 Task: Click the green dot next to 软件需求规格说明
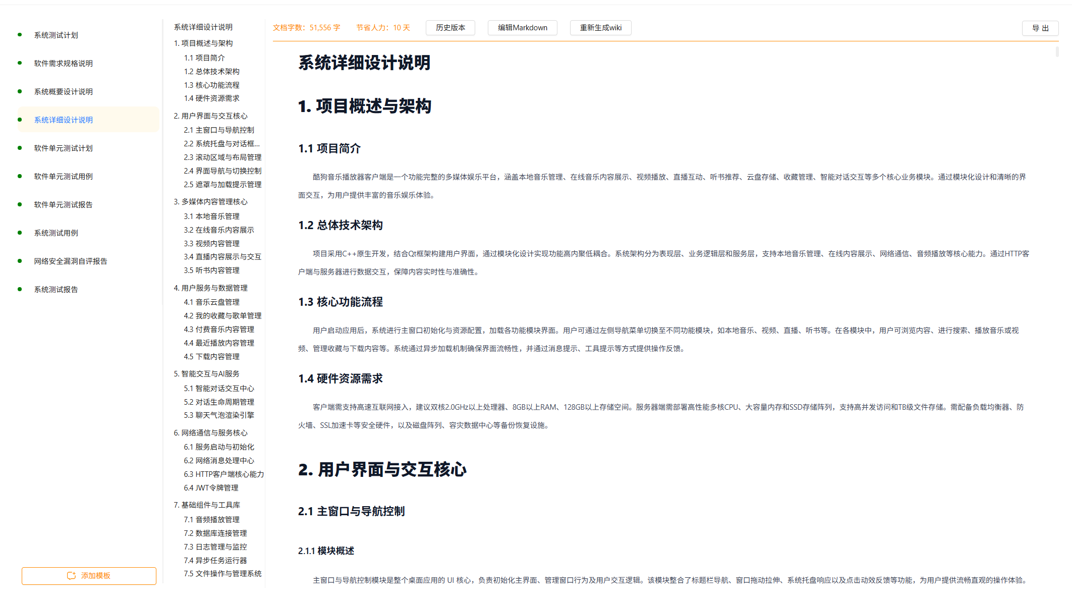(20, 64)
